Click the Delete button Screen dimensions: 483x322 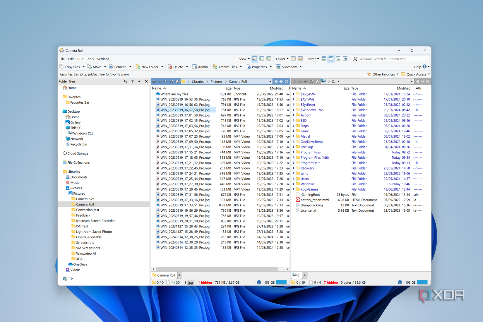coord(176,67)
